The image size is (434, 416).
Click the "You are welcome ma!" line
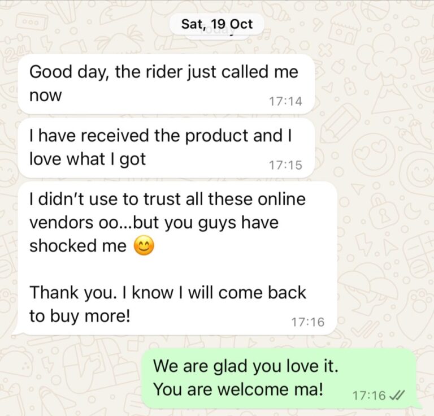click(238, 389)
